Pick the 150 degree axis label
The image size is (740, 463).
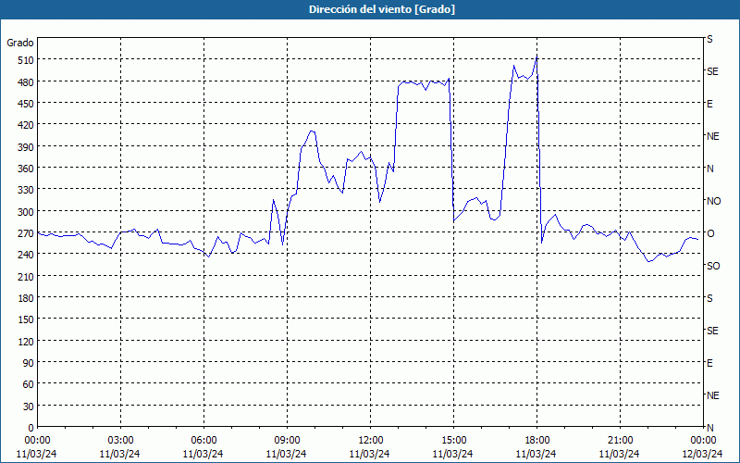point(26,319)
